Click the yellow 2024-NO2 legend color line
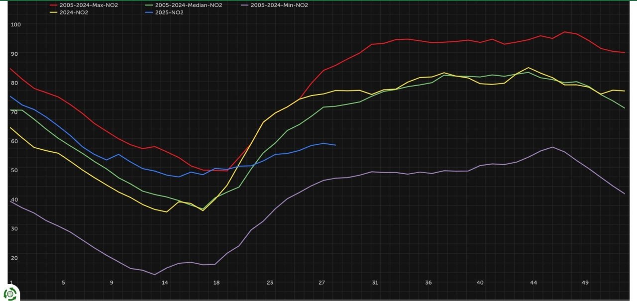Image resolution: width=637 pixels, height=301 pixels. [x=54, y=12]
